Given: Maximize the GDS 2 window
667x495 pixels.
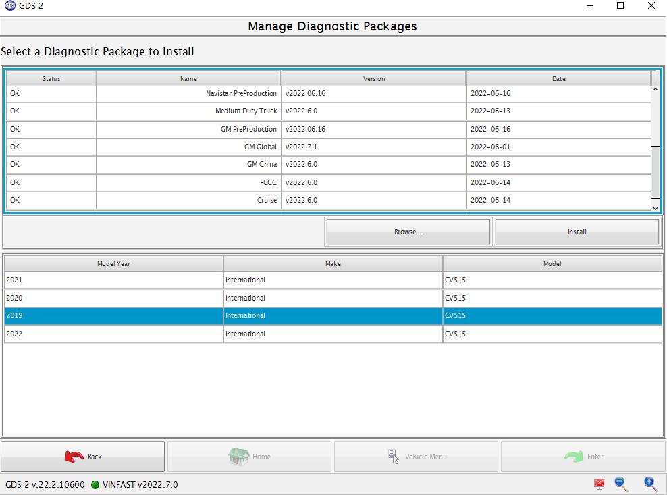Looking at the screenshot, I should [620, 5].
